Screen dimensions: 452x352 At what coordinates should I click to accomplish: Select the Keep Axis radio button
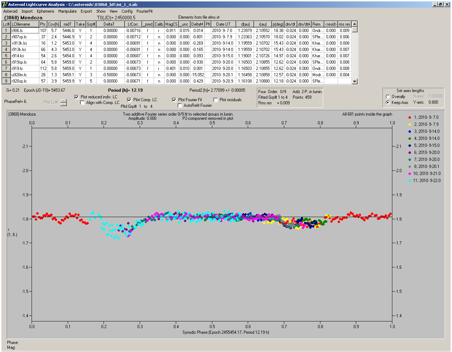point(388,103)
